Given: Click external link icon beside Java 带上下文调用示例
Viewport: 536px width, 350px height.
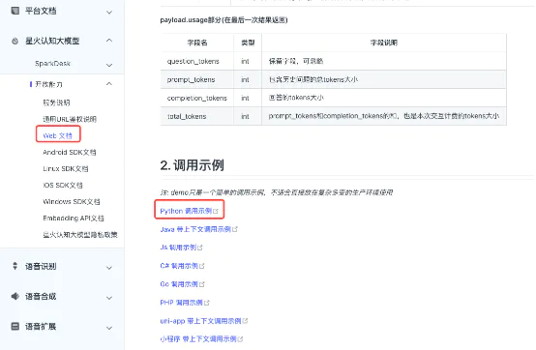Looking at the screenshot, I should tap(235, 229).
